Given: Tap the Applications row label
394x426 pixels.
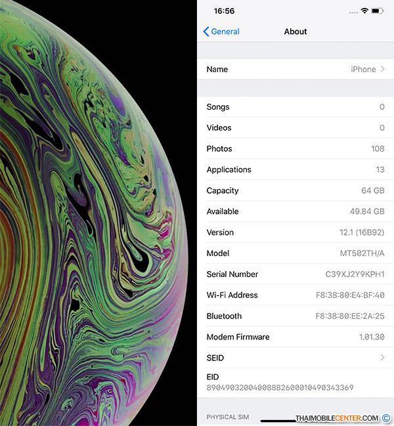Looking at the screenshot, I should coord(229,169).
